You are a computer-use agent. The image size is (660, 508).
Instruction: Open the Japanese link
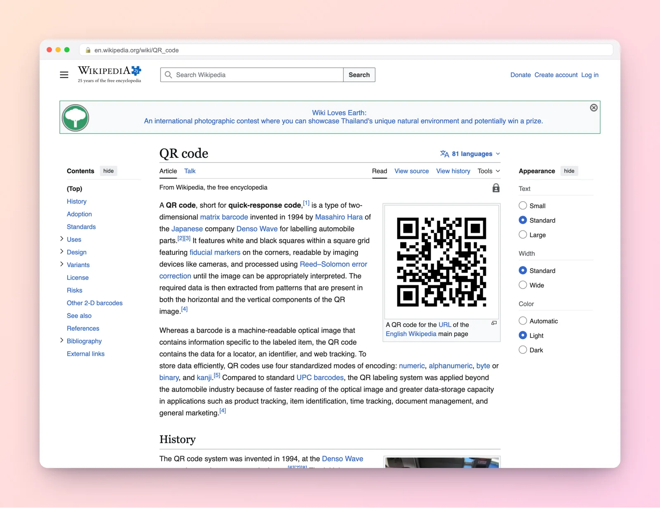tap(187, 229)
